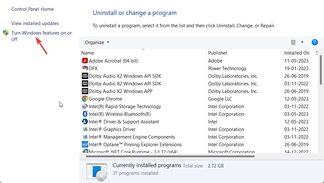Open Help via the question mark icon

click(314, 42)
